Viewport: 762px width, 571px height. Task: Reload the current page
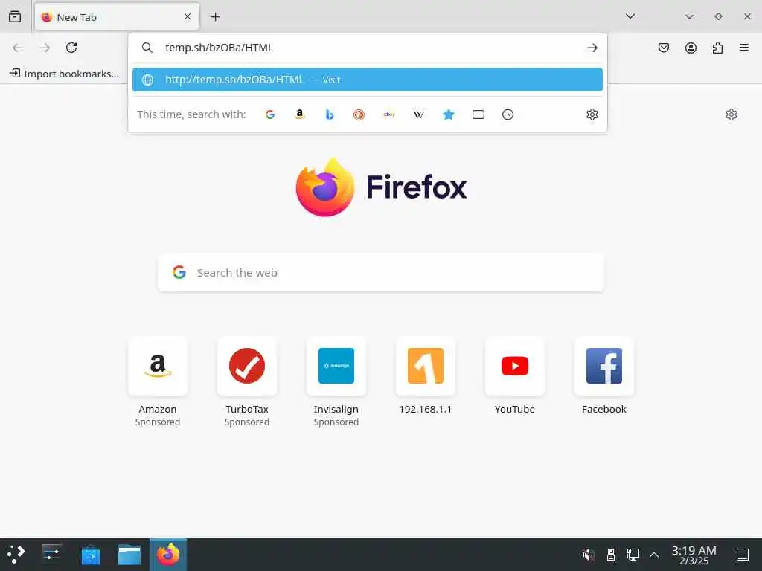(x=71, y=48)
